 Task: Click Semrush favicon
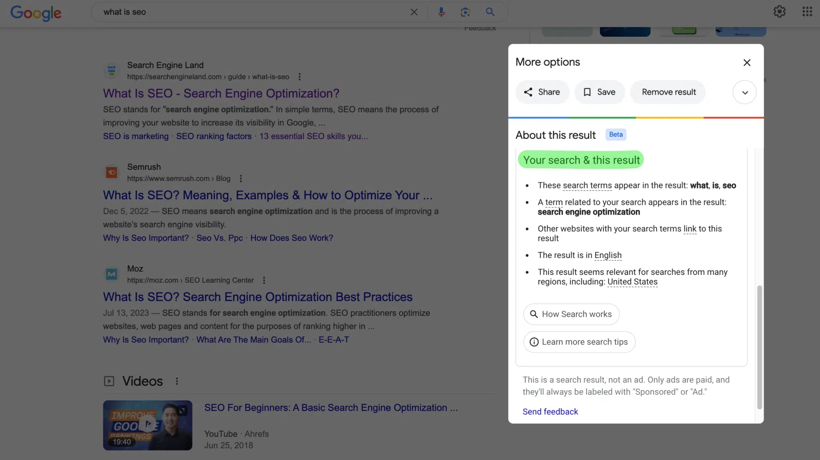coord(111,172)
